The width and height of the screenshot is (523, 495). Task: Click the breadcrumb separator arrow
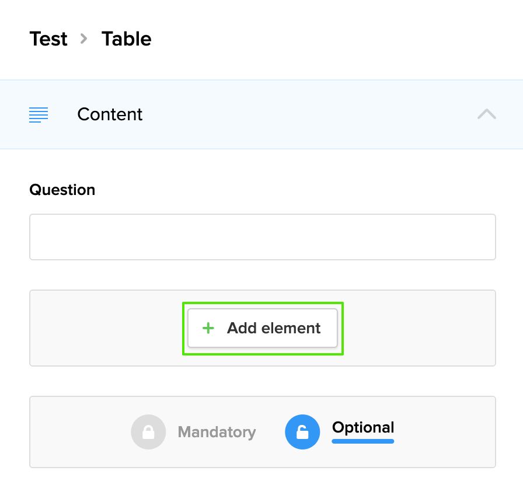click(84, 39)
